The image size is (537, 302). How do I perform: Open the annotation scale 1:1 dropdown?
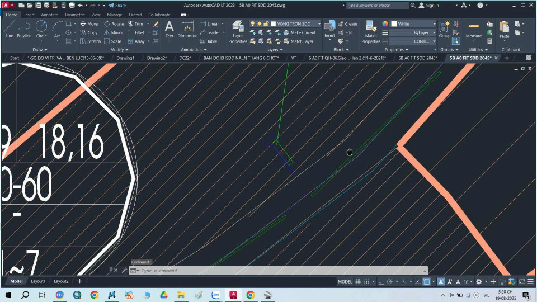(x=469, y=281)
